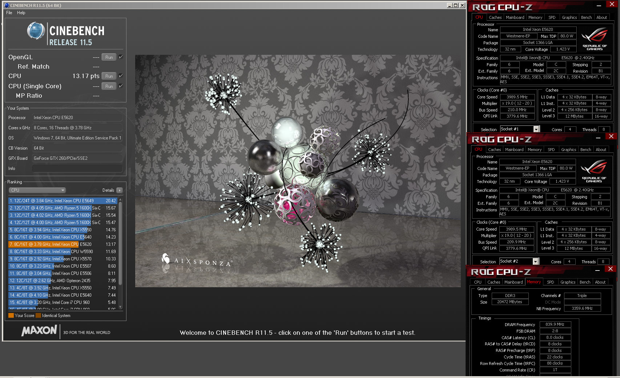Toggle the OpenGL test checkbox

(x=121, y=57)
